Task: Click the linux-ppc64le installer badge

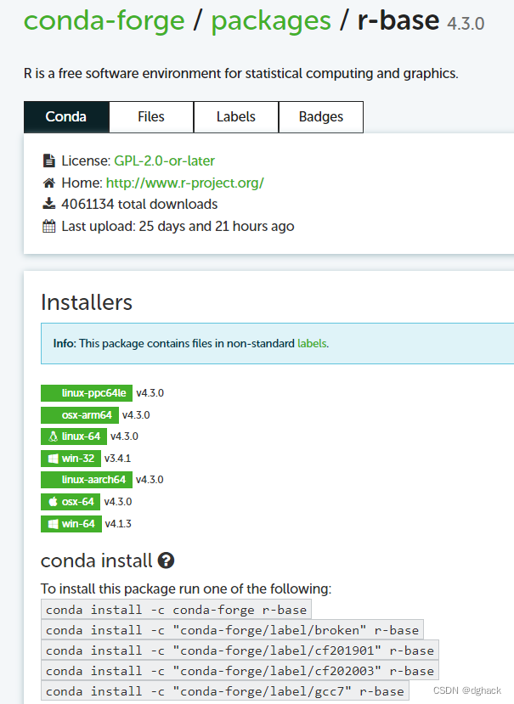Action: click(88, 393)
